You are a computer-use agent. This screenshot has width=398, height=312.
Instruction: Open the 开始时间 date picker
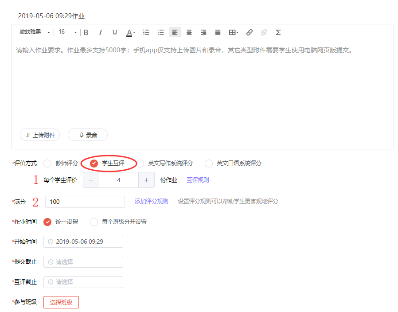coord(83,242)
